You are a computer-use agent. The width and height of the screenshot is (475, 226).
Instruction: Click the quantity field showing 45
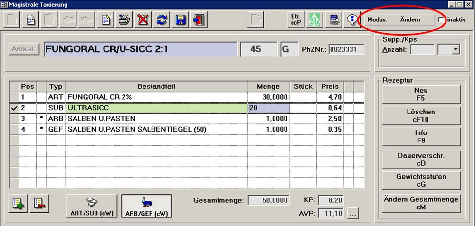click(x=259, y=49)
